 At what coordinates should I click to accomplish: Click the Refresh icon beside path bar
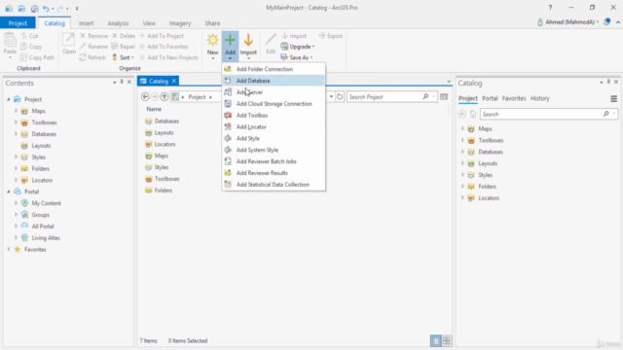coord(340,97)
